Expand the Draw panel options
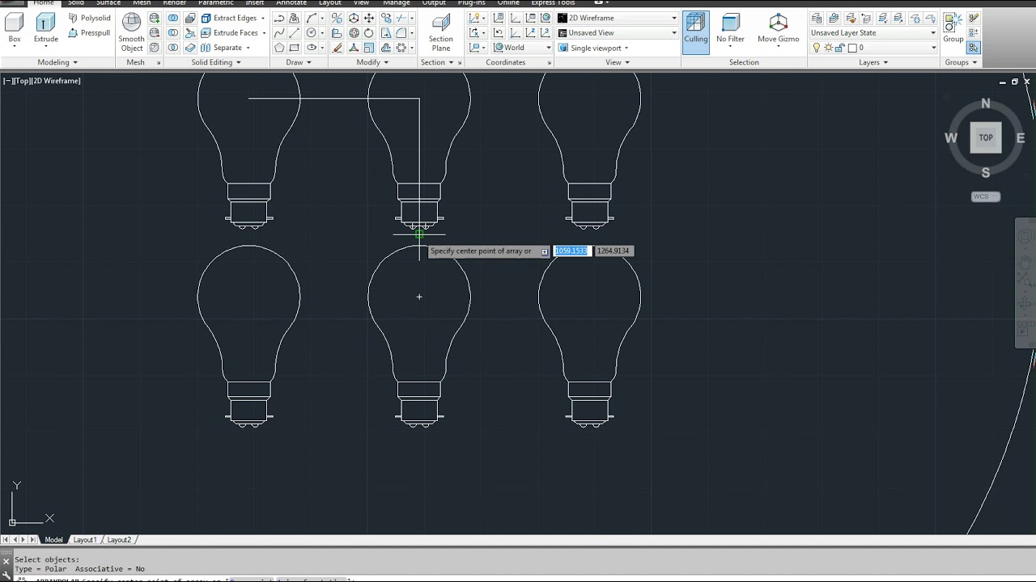Viewport: 1036px width, 582px height. coord(298,62)
